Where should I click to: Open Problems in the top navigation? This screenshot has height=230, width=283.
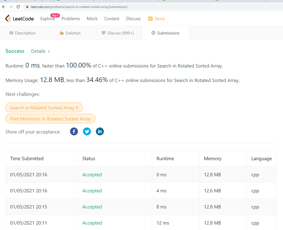point(71,19)
